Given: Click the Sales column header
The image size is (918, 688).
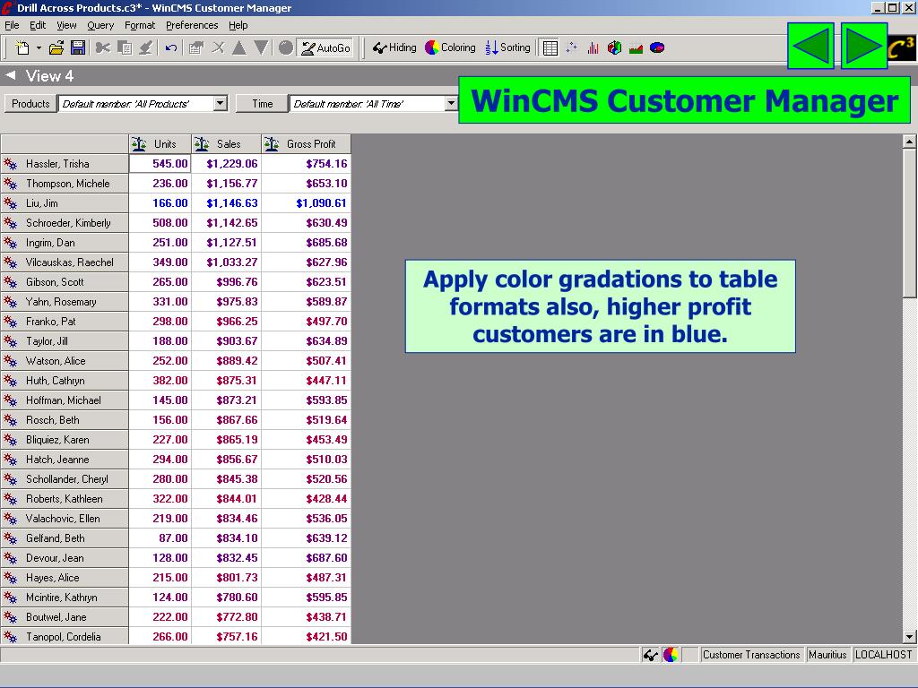Looking at the screenshot, I should click(226, 144).
